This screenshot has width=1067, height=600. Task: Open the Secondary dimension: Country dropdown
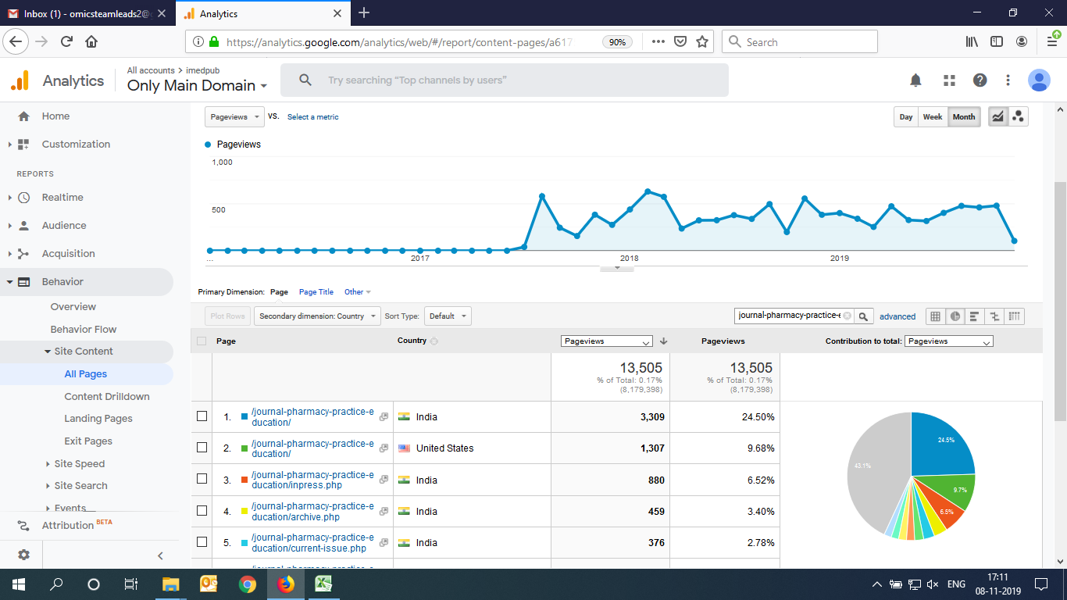(x=317, y=316)
